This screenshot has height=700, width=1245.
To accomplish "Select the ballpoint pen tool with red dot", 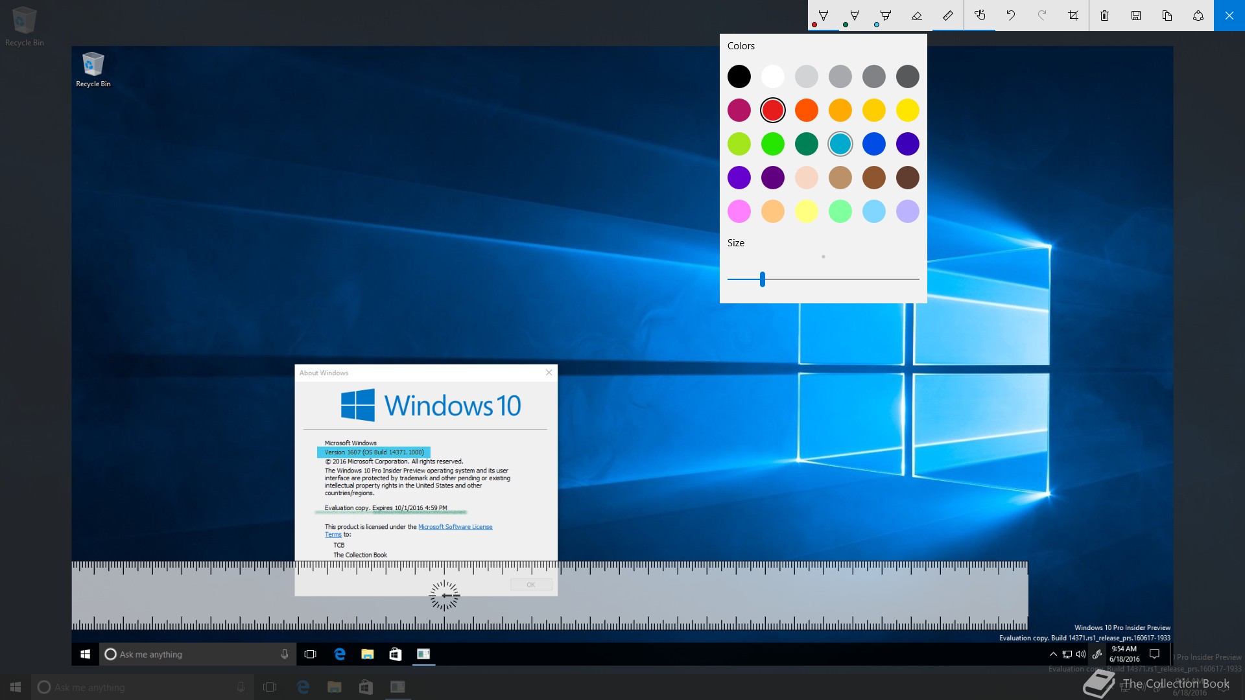I will [x=823, y=16].
